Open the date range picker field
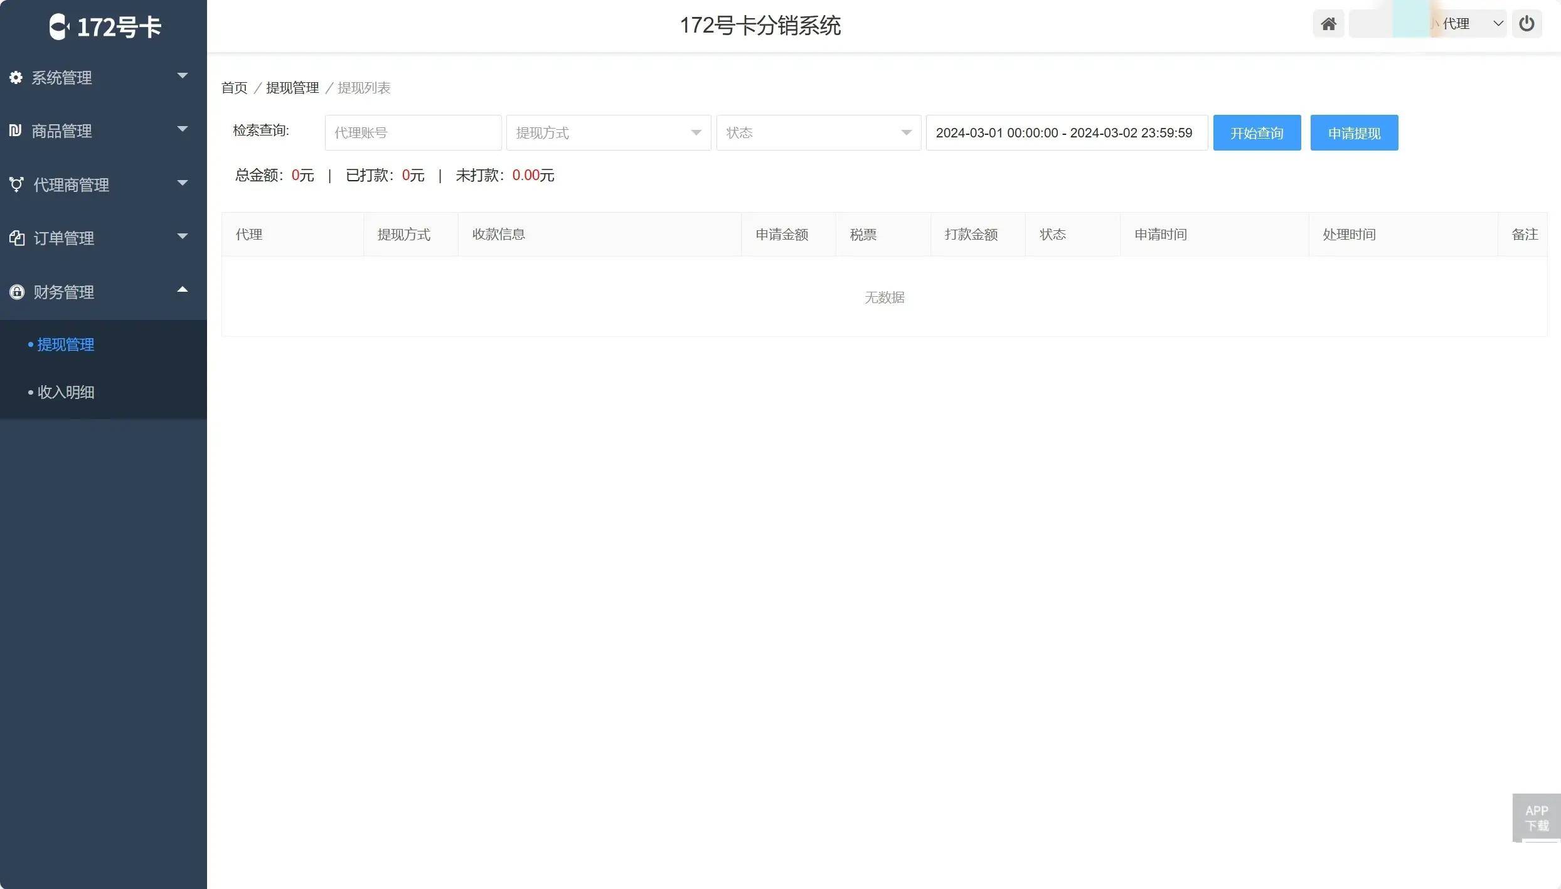 coord(1067,132)
